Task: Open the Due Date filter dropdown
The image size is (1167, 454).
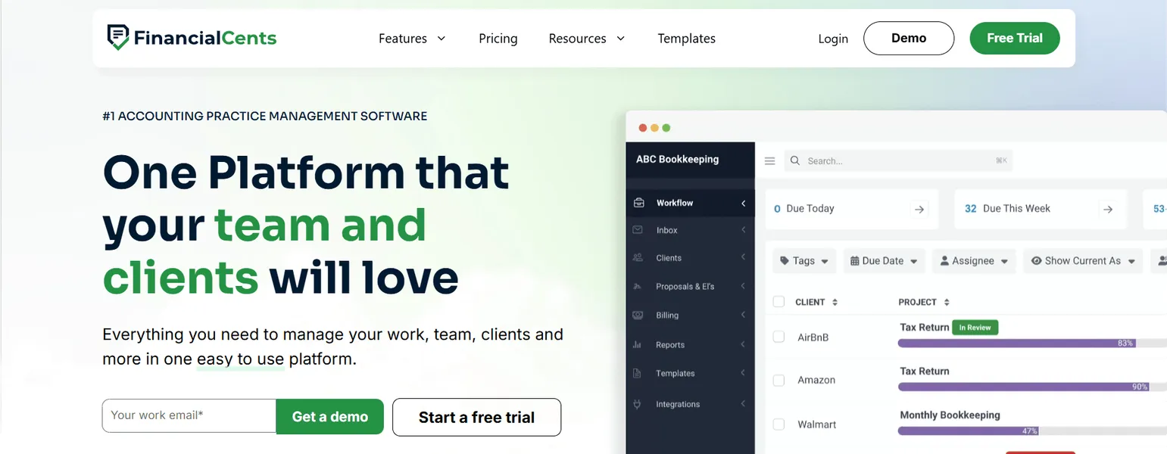Action: coord(884,260)
